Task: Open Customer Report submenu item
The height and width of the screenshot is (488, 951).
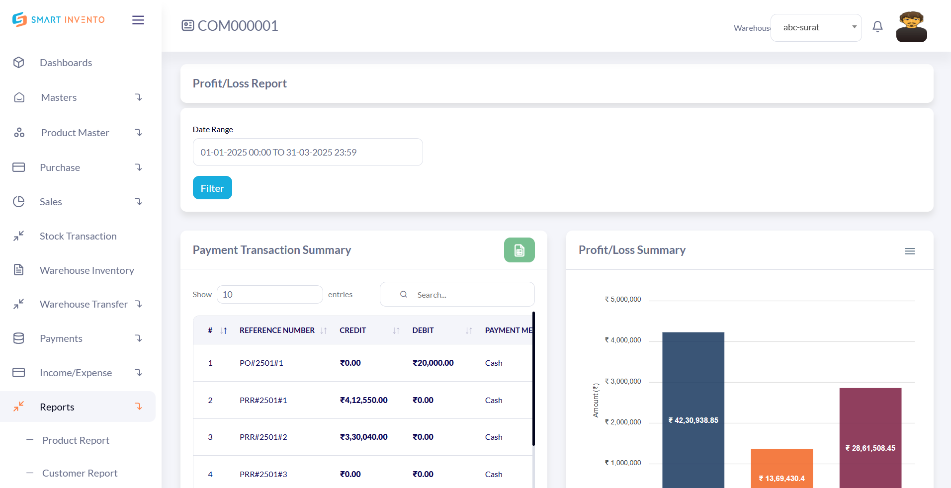Action: [x=80, y=473]
